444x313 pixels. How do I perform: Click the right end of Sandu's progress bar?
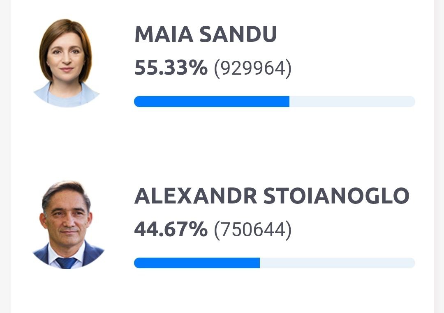(412, 101)
